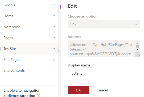Click the audience targeting info icon

pos(38,96)
